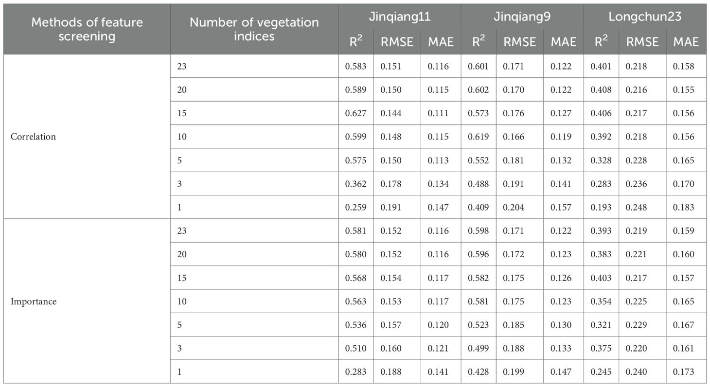Select the cell containing 0.259
This screenshot has height=387, width=710.
[x=355, y=207]
